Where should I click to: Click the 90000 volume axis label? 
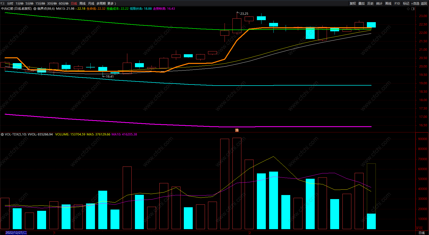click(423, 139)
